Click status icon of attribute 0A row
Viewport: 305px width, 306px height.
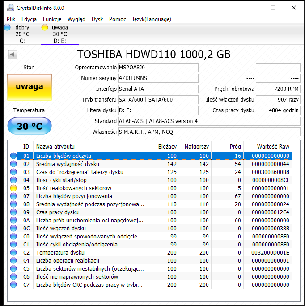(13, 220)
